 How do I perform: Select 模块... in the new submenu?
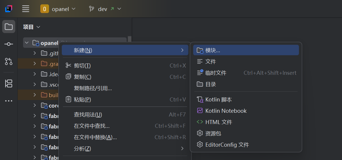pyautogui.click(x=213, y=50)
